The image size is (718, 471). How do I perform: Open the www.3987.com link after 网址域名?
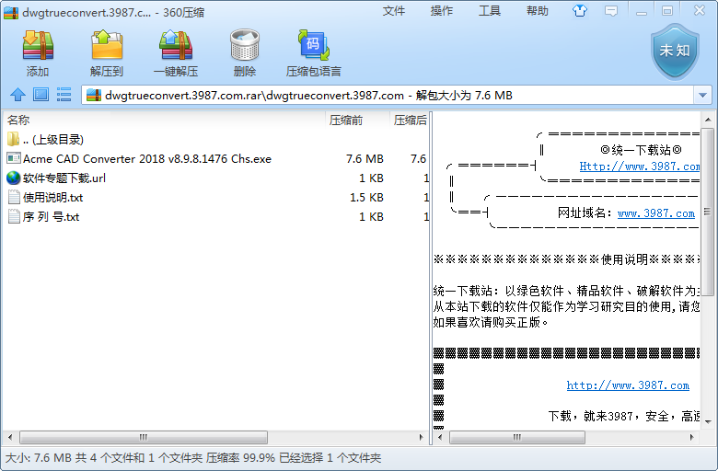tap(656, 213)
